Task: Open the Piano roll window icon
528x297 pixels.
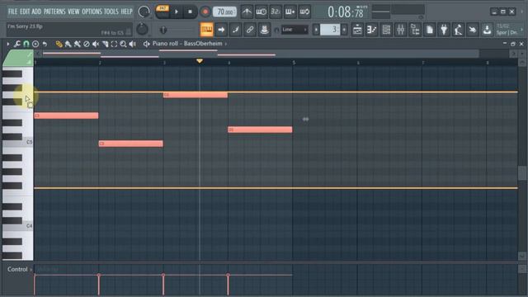Action: click(372, 30)
